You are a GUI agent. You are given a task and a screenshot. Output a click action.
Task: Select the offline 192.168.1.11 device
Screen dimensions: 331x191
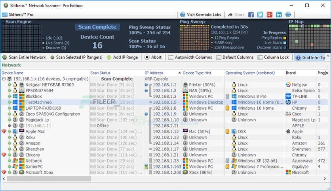tap(38, 125)
